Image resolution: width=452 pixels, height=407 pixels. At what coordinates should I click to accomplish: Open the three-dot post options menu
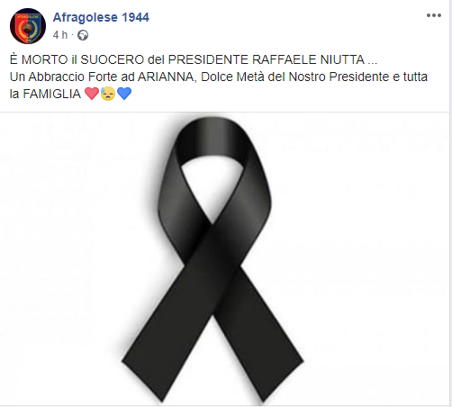(434, 15)
